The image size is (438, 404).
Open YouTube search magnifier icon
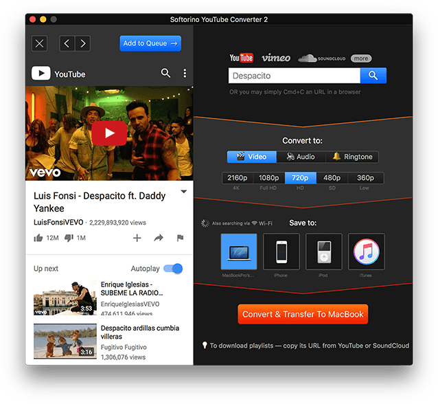point(165,74)
